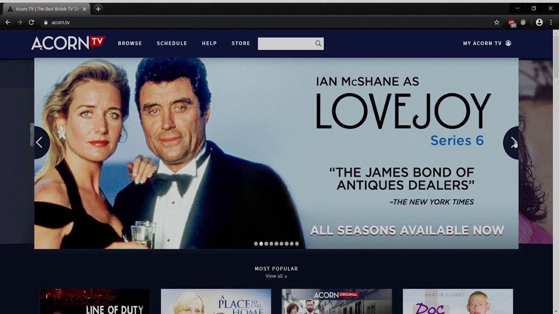Open the Chrome profile avatar

[539, 22]
